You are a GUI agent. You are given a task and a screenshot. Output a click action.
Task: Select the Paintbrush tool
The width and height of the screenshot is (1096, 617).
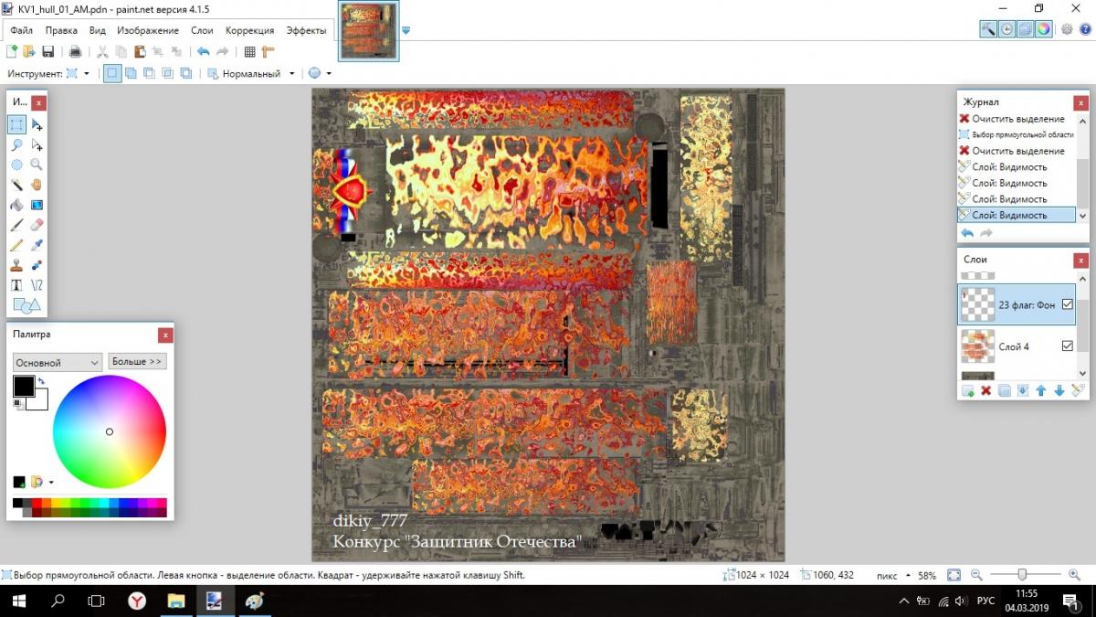click(16, 225)
